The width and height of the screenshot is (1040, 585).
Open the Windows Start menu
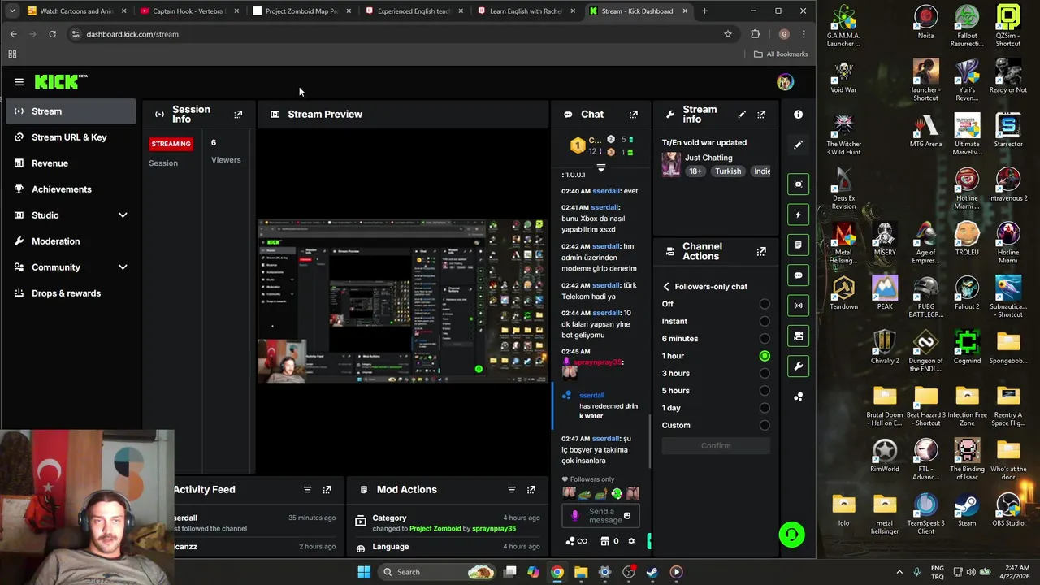[x=364, y=572]
